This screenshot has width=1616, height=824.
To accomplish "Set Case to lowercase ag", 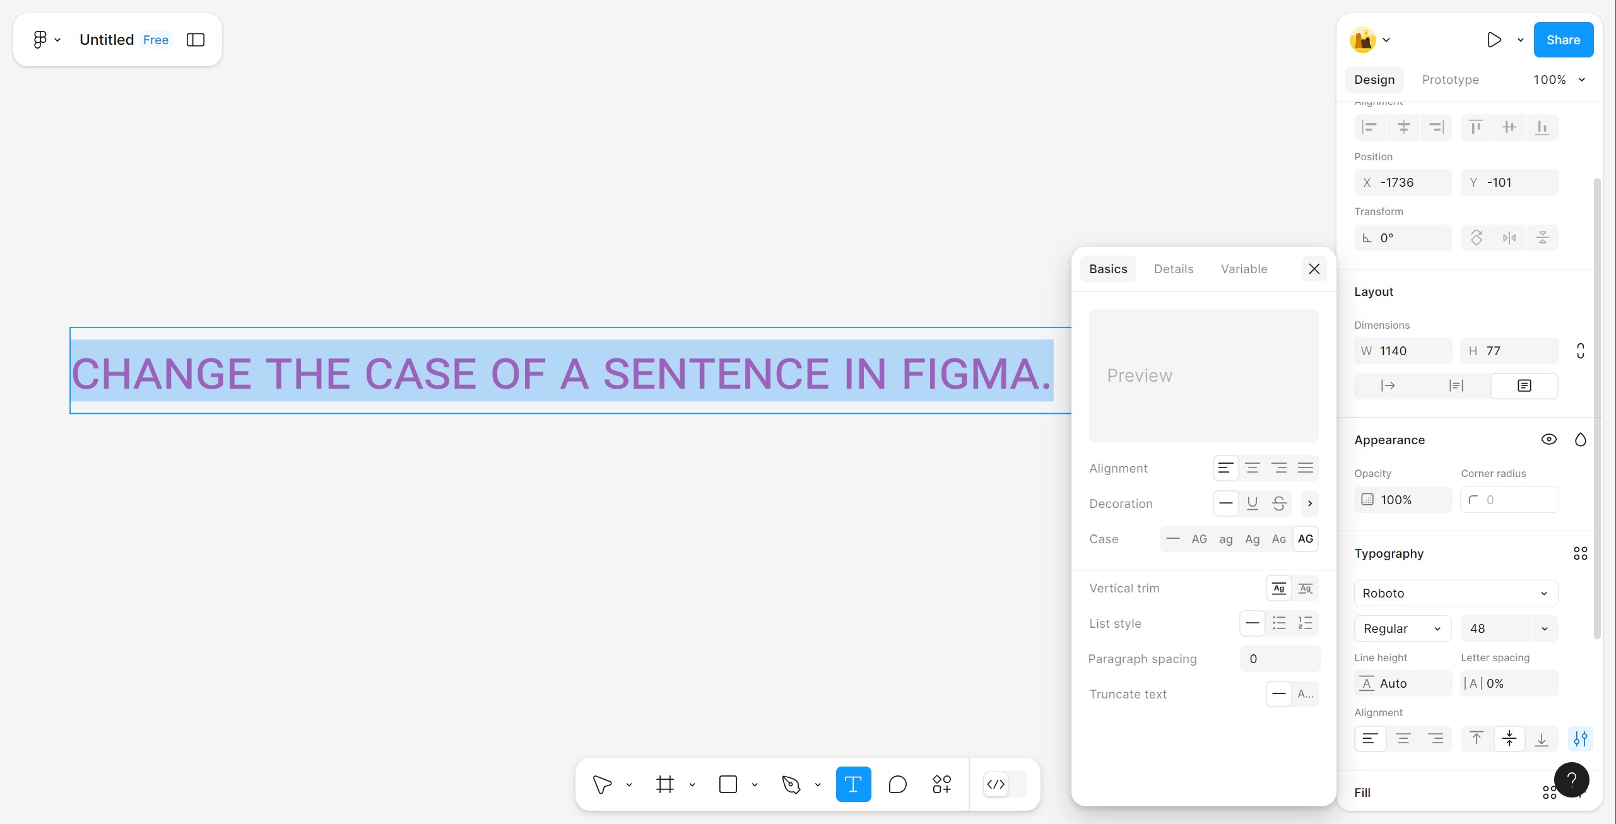I will 1226,539.
